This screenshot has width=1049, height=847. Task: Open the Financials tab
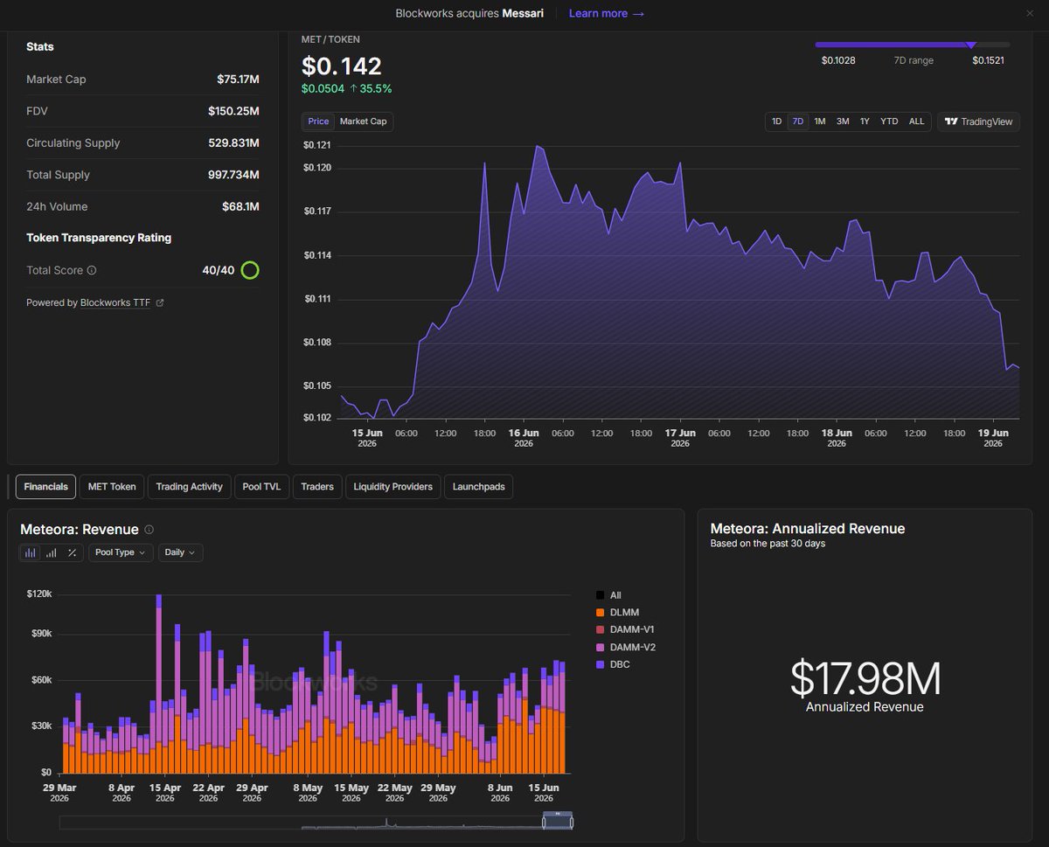pyautogui.click(x=46, y=487)
